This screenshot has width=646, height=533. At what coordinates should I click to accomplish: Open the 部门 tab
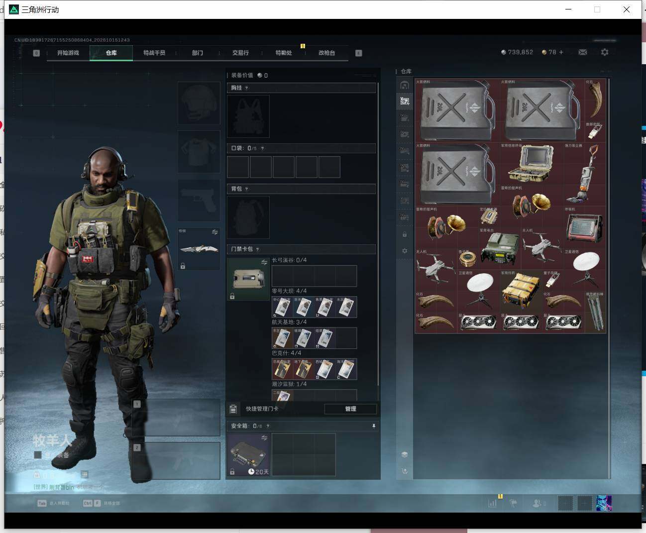pos(198,53)
